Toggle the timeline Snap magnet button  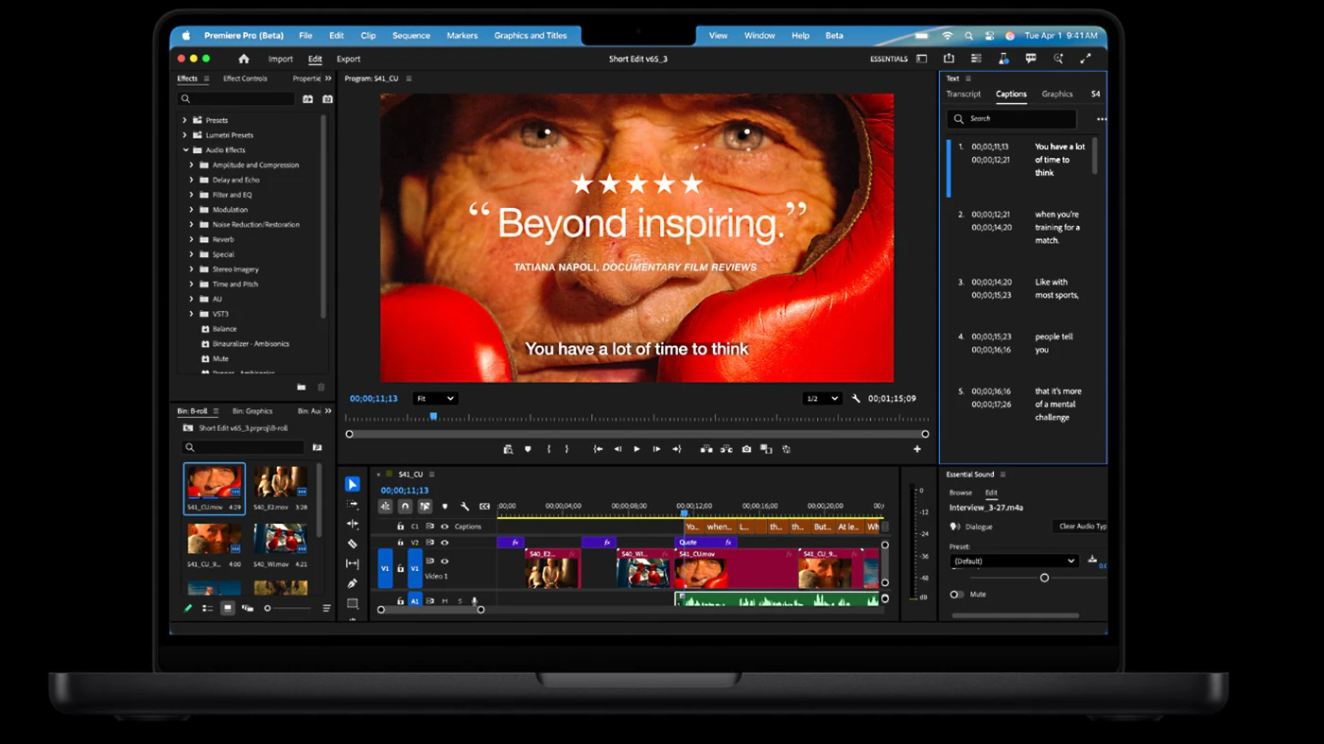coord(405,507)
